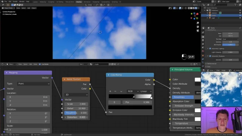Open the File menu
Viewport: 242px width, 136px height.
(6, 2)
